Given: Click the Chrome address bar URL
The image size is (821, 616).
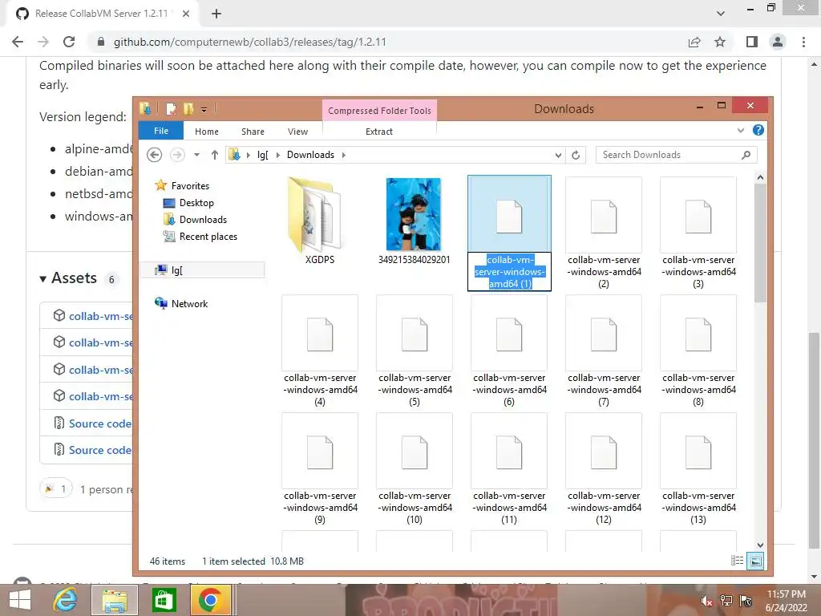Looking at the screenshot, I should (250, 42).
